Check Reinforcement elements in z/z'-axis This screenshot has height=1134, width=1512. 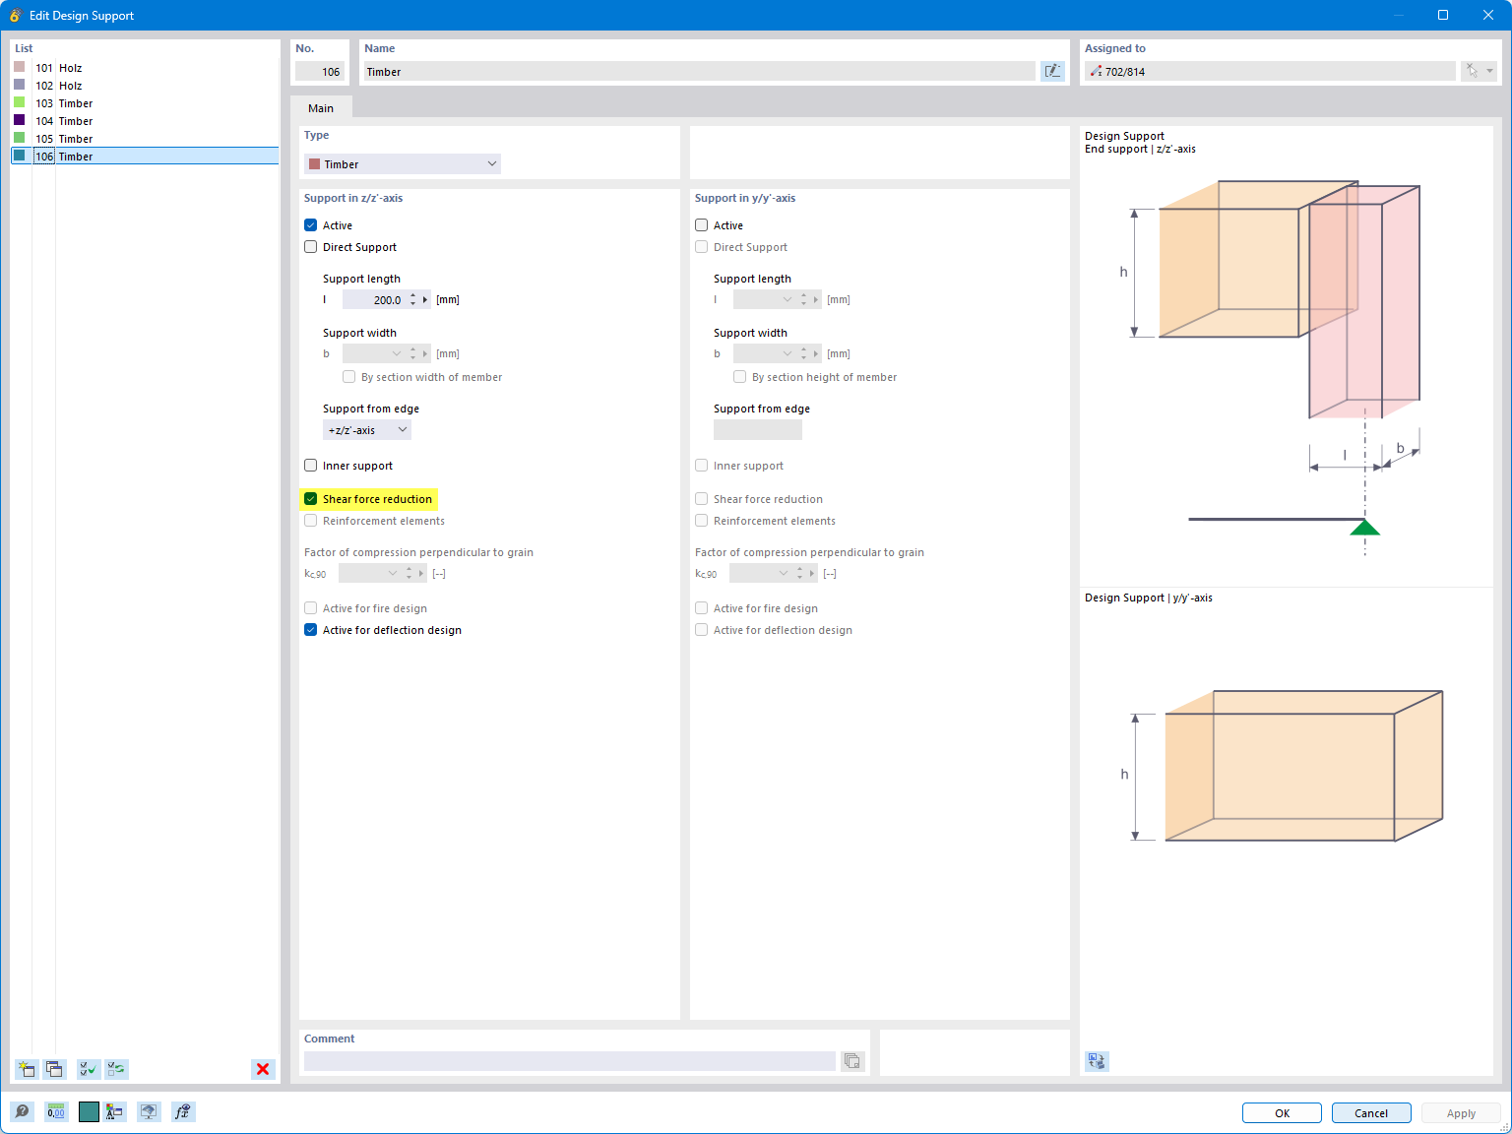(x=311, y=521)
